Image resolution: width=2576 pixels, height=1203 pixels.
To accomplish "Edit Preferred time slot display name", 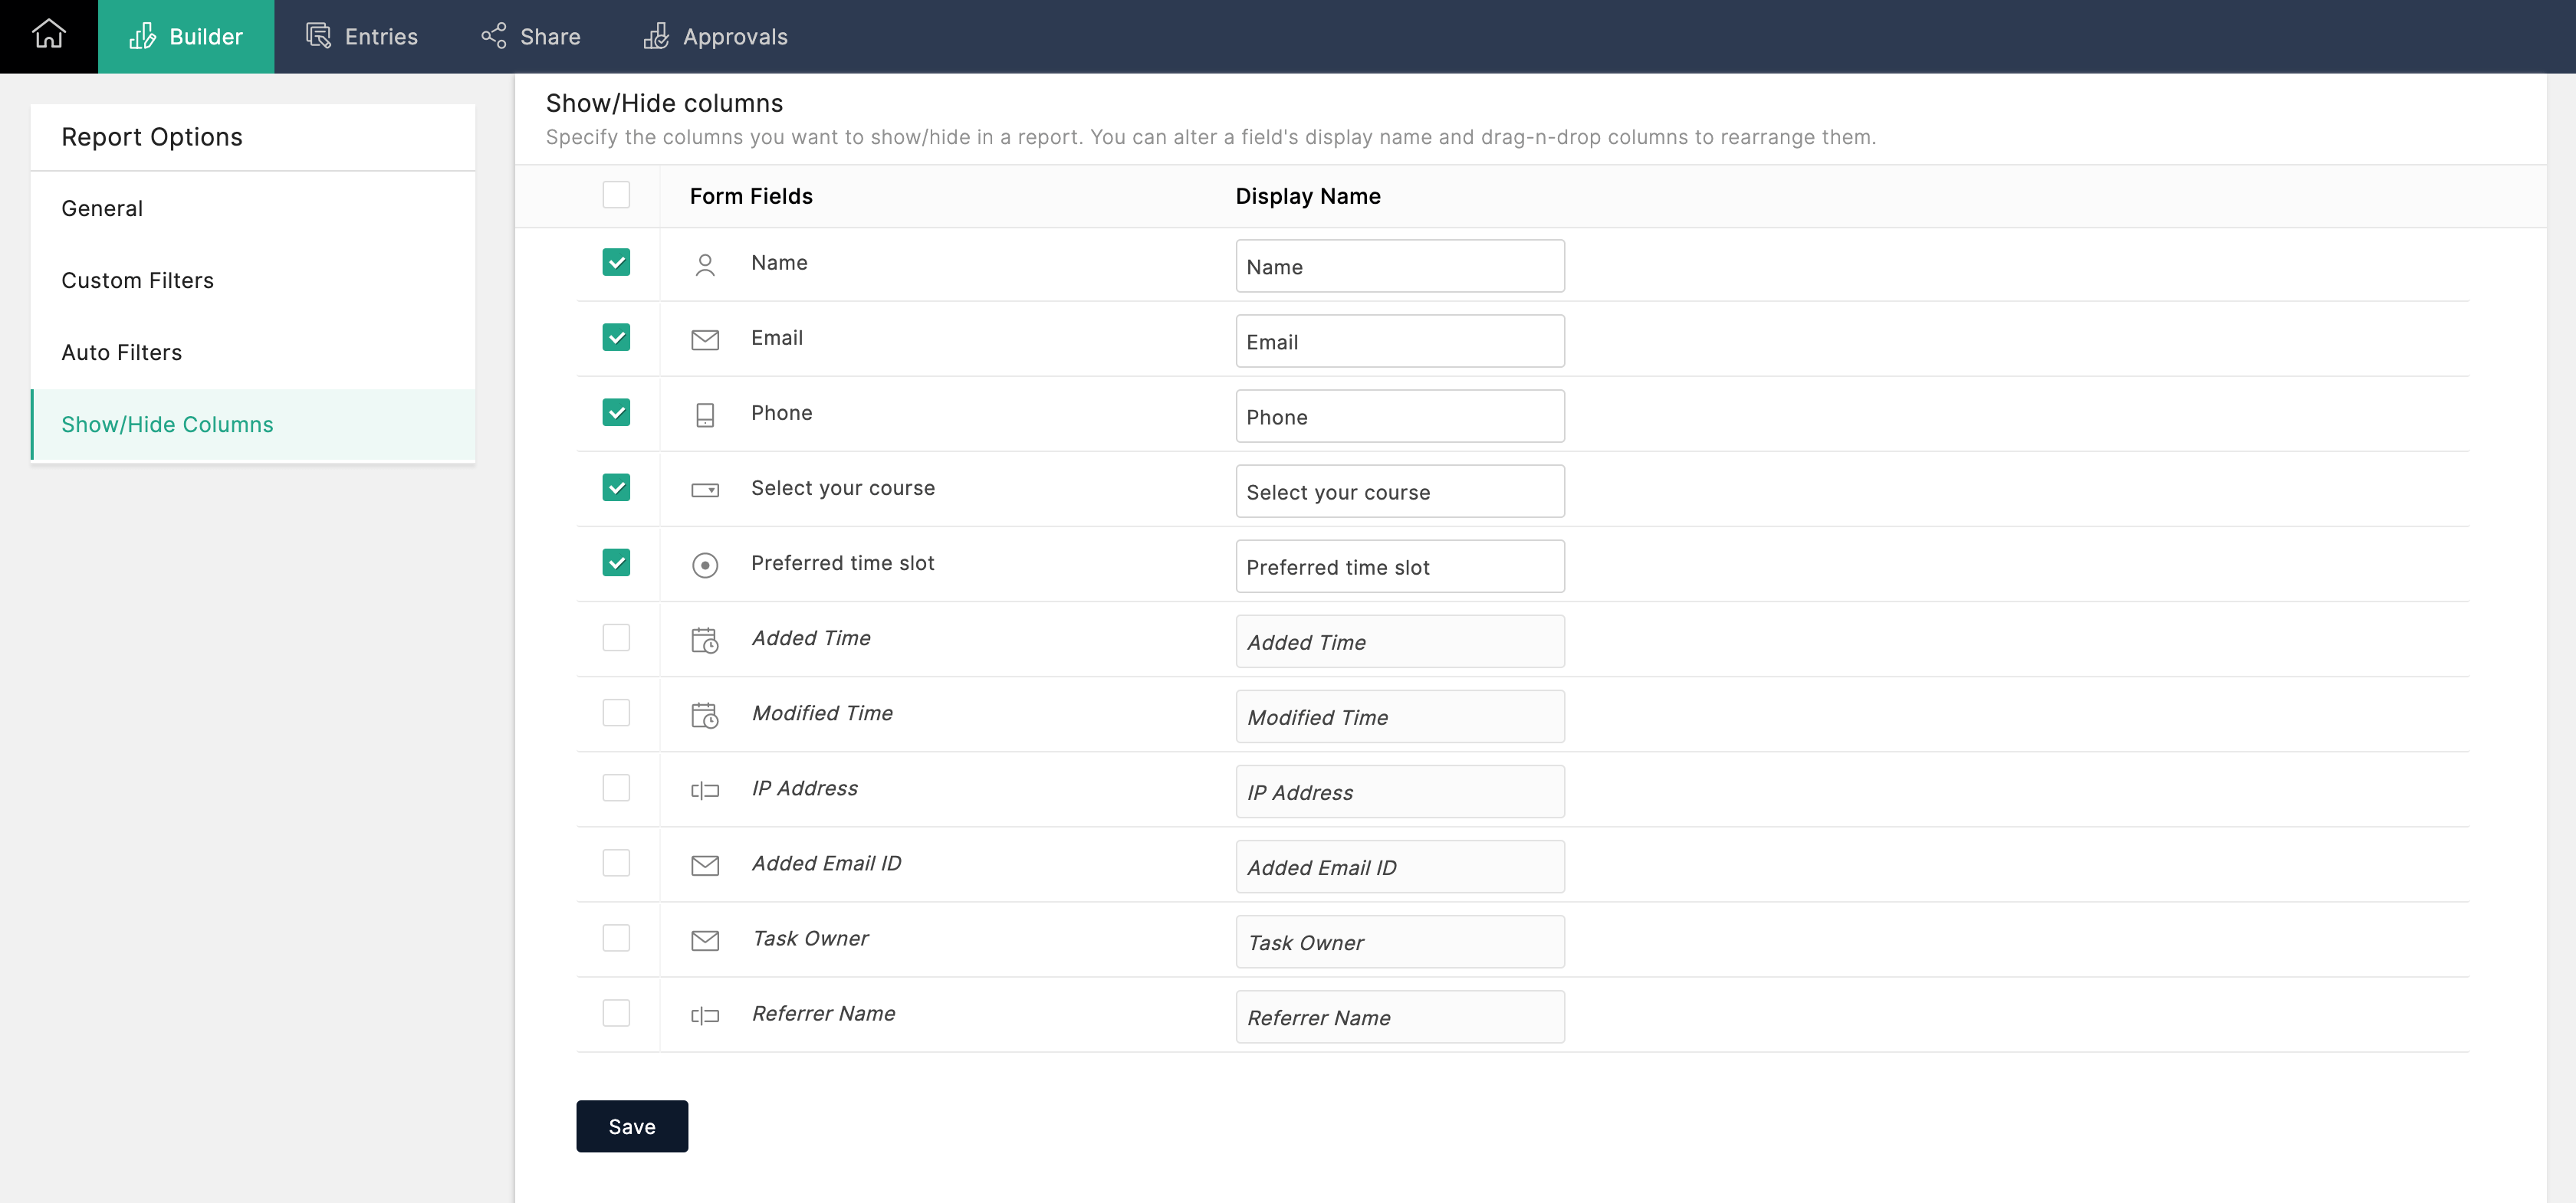I will [x=1400, y=566].
